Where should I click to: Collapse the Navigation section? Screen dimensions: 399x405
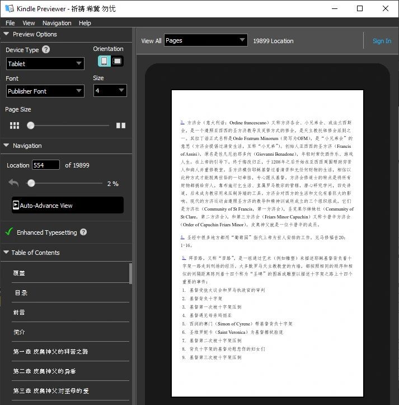(6, 146)
